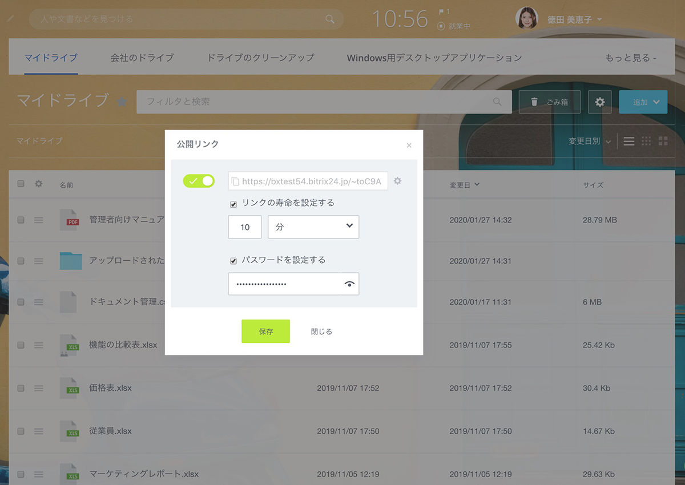Switch to large tile view icon
The height and width of the screenshot is (485, 685).
pos(663,141)
